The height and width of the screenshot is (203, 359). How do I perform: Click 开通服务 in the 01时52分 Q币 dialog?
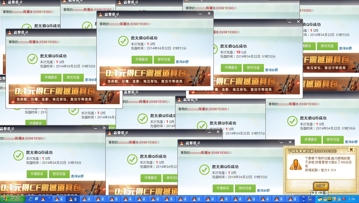point(51,78)
